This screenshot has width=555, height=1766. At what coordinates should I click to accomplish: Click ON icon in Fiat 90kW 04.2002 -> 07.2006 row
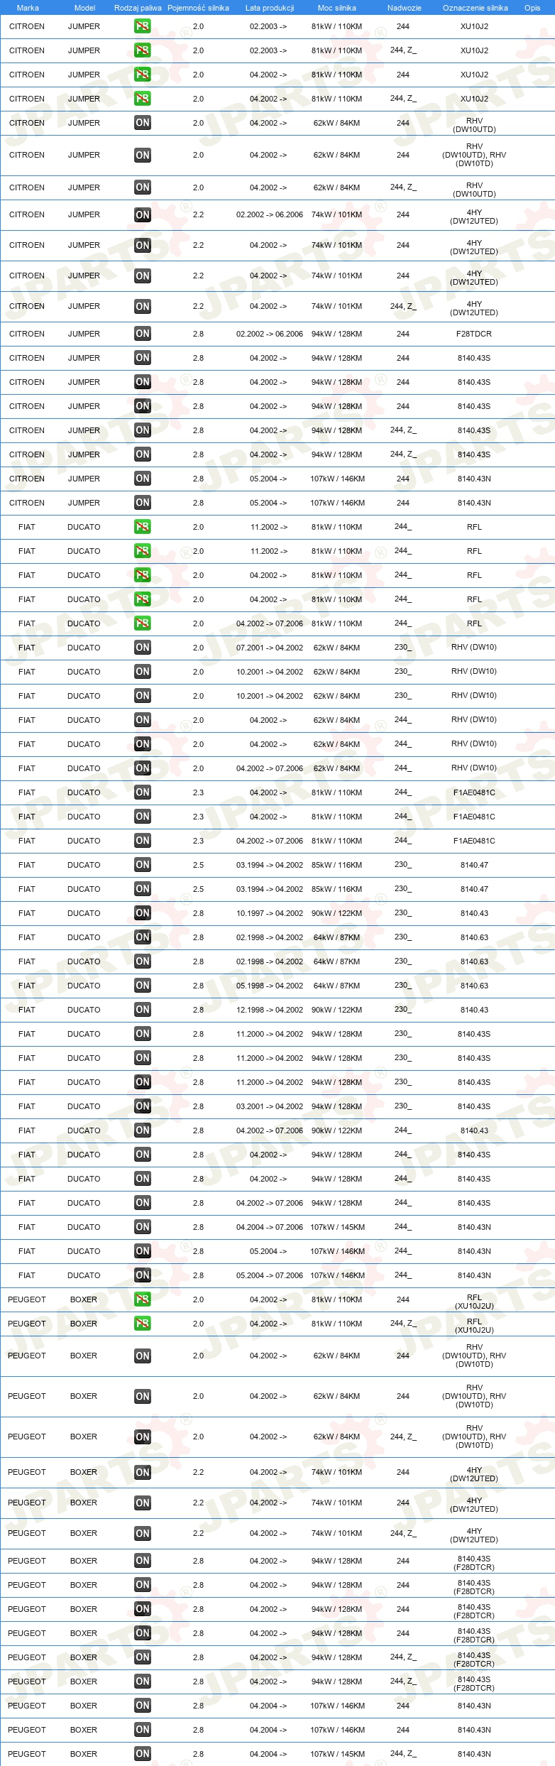coord(143,1130)
